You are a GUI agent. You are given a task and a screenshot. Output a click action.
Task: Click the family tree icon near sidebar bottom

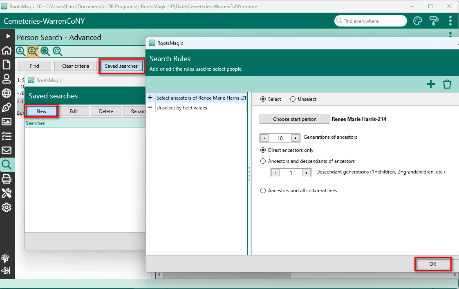[6, 258]
